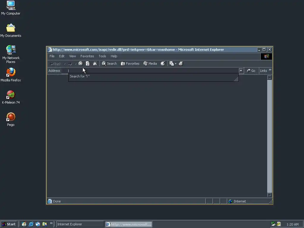Screen dimensions: 304x228
Task: Click the vertical scrollbar track
Action: pyautogui.click(x=270, y=136)
